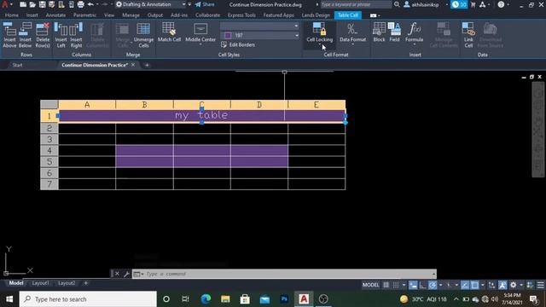Switch to the Home ribbon tab
The image size is (546, 307).
tap(12, 15)
